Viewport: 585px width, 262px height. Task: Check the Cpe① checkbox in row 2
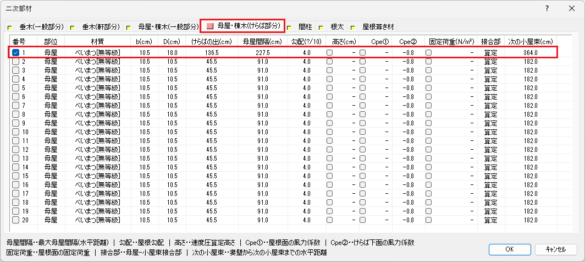(363, 61)
